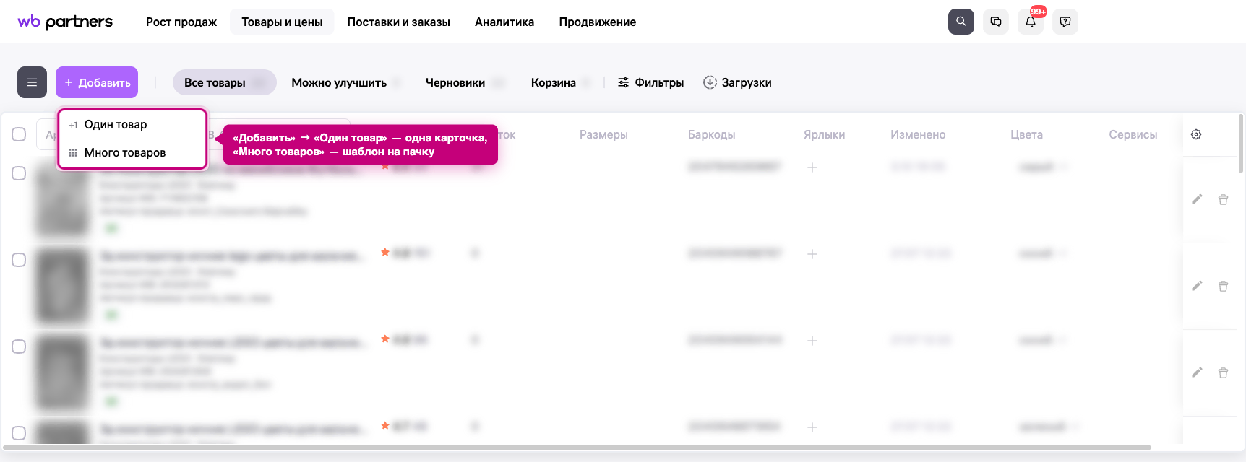Select the third product row checkbox
Viewport: 1246px width, 462px height.
point(19,346)
